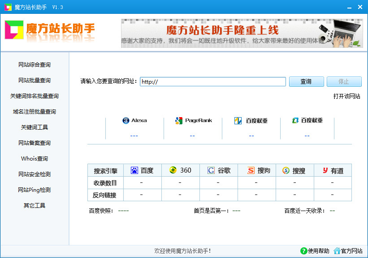Click the 查询 button
Viewport: 368px width, 258px height.
(306, 81)
